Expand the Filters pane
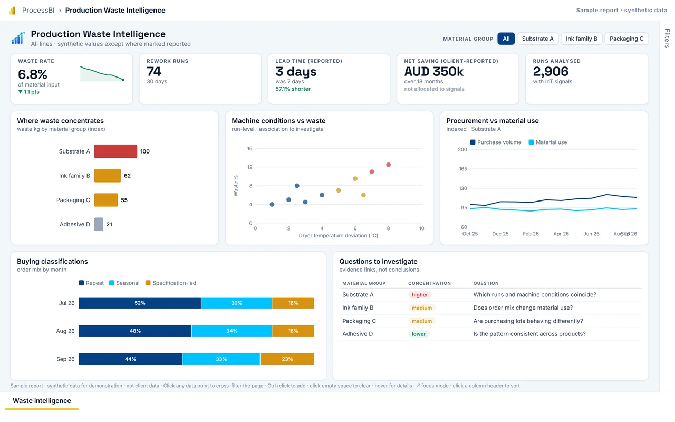Viewport: 675px width, 422px height. tap(667, 39)
